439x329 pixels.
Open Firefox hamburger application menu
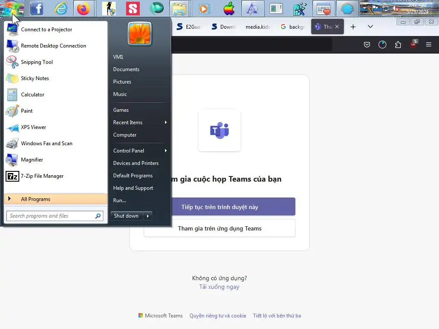tap(429, 45)
